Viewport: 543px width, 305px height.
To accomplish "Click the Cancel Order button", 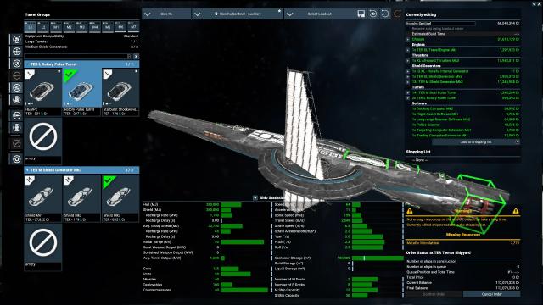I will point(492,294).
